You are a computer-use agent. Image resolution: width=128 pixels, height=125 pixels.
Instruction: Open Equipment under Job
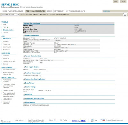(6, 44)
